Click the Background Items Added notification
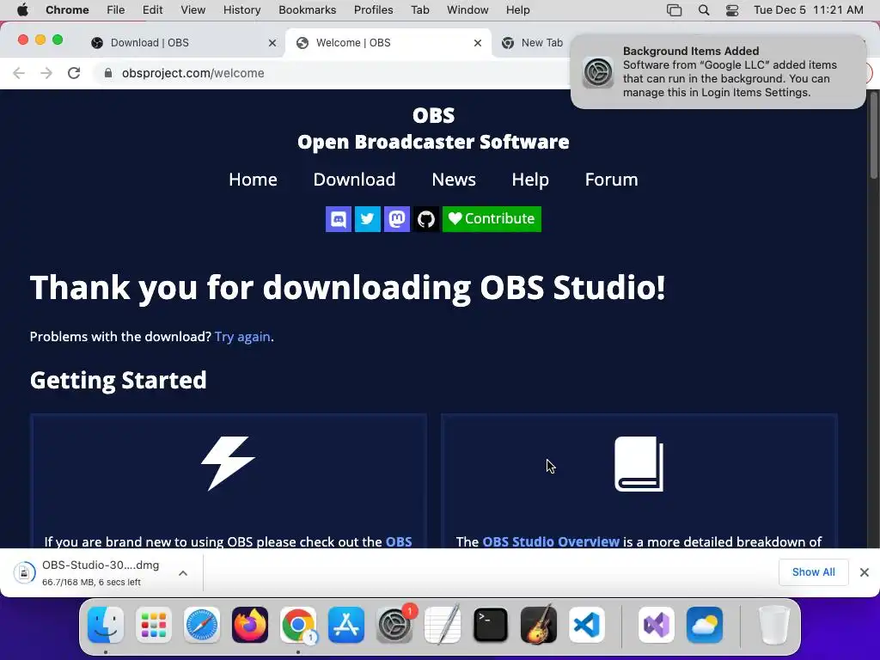This screenshot has width=880, height=660. pos(718,72)
